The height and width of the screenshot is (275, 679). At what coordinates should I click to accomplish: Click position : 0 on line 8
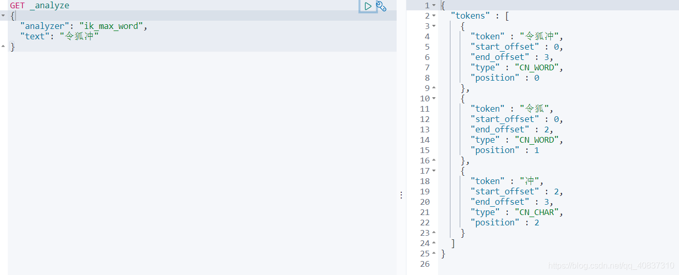pos(505,78)
